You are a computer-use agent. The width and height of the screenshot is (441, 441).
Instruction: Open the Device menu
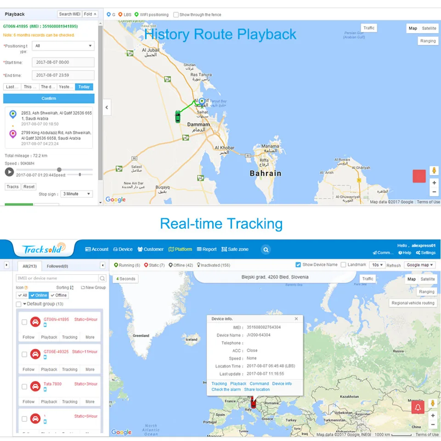(x=123, y=249)
